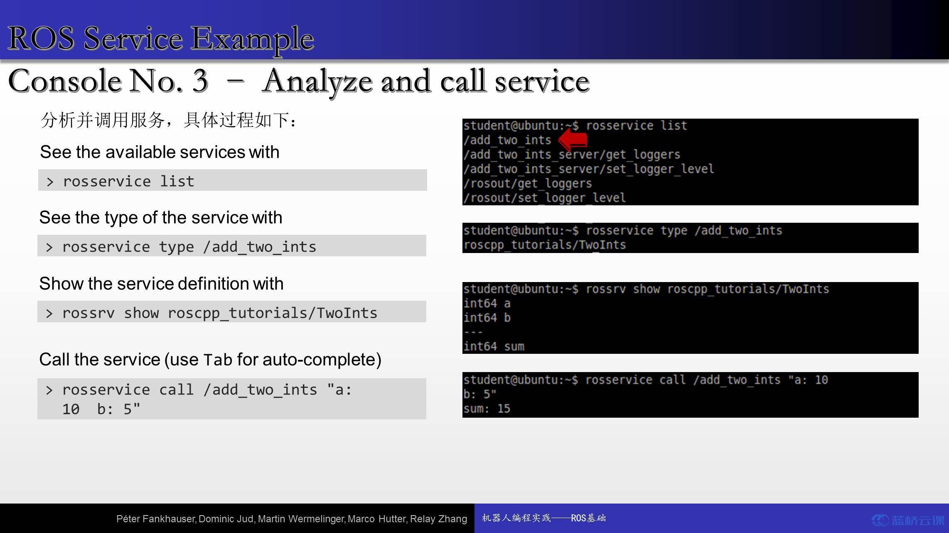The height and width of the screenshot is (533, 949).
Task: Click terminal output 'int64 a'
Action: click(487, 304)
